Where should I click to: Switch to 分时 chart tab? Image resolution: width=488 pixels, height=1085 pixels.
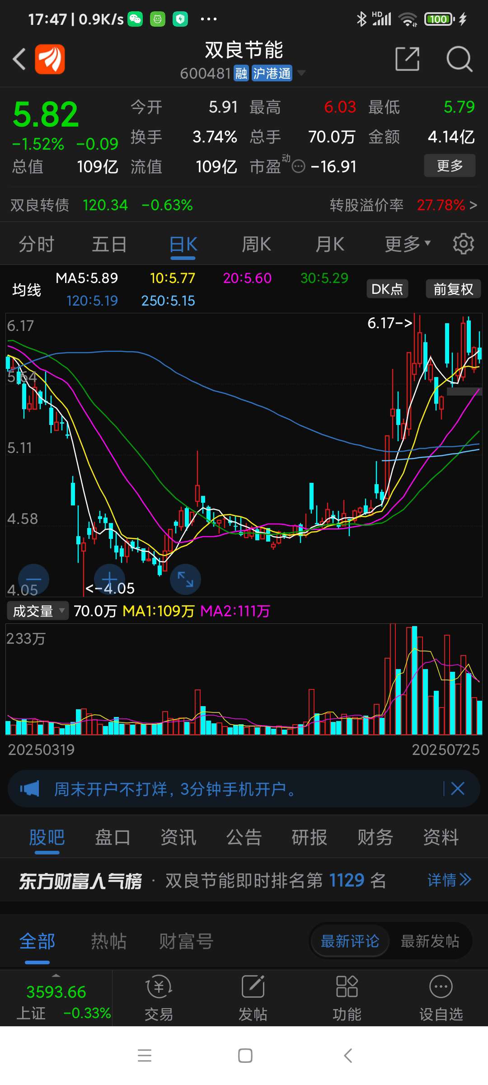37,245
